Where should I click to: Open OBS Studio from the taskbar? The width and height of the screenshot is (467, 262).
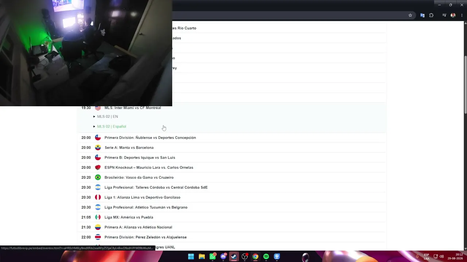click(x=245, y=257)
